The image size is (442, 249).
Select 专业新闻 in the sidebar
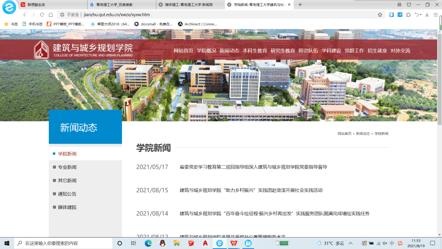click(67, 167)
